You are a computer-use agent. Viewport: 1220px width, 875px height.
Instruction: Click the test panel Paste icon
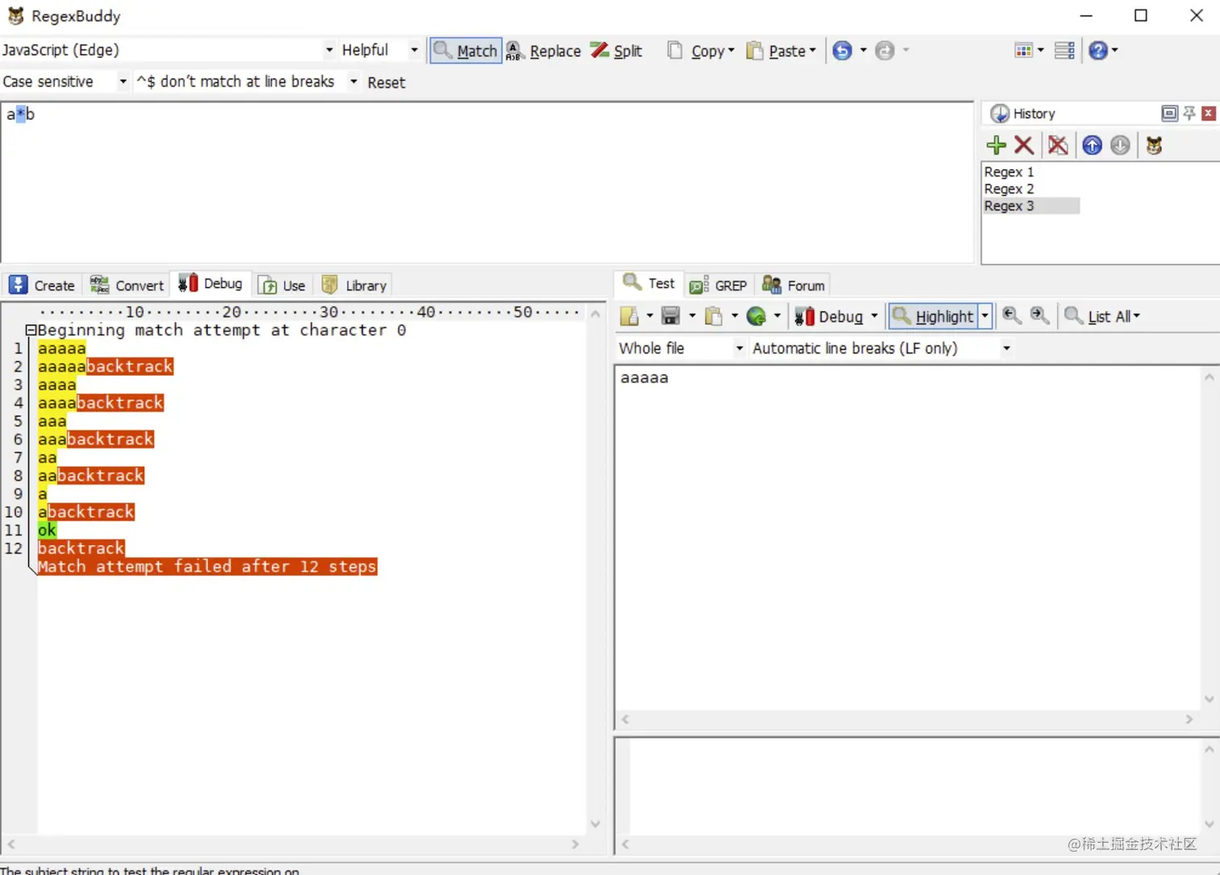pyautogui.click(x=713, y=316)
